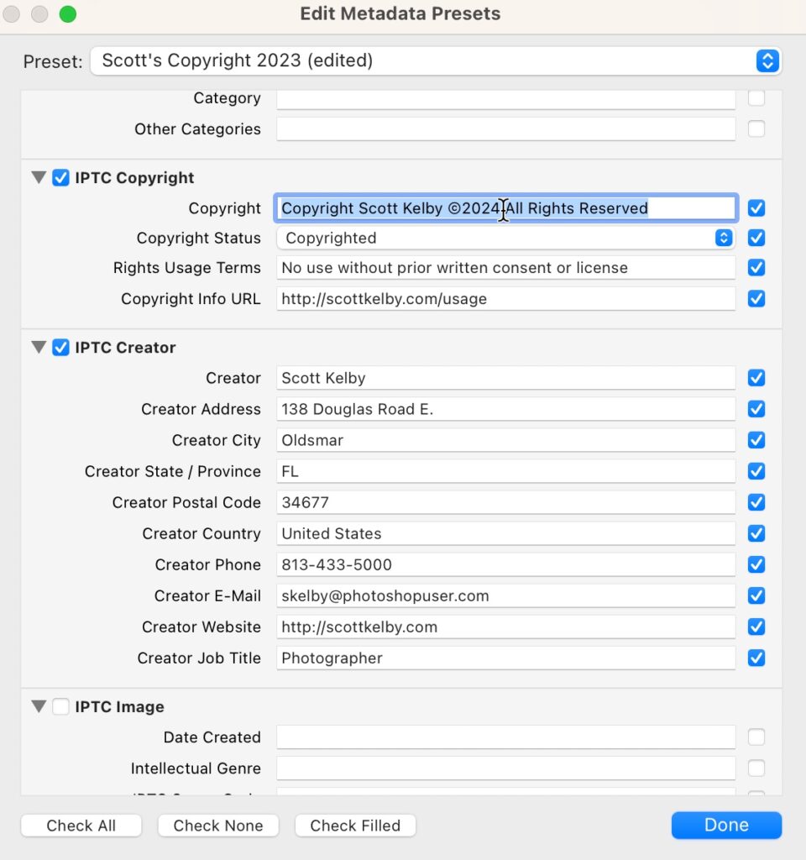Collapse the IPTC Copyright section triangle
This screenshot has width=806, height=860.
pos(39,178)
